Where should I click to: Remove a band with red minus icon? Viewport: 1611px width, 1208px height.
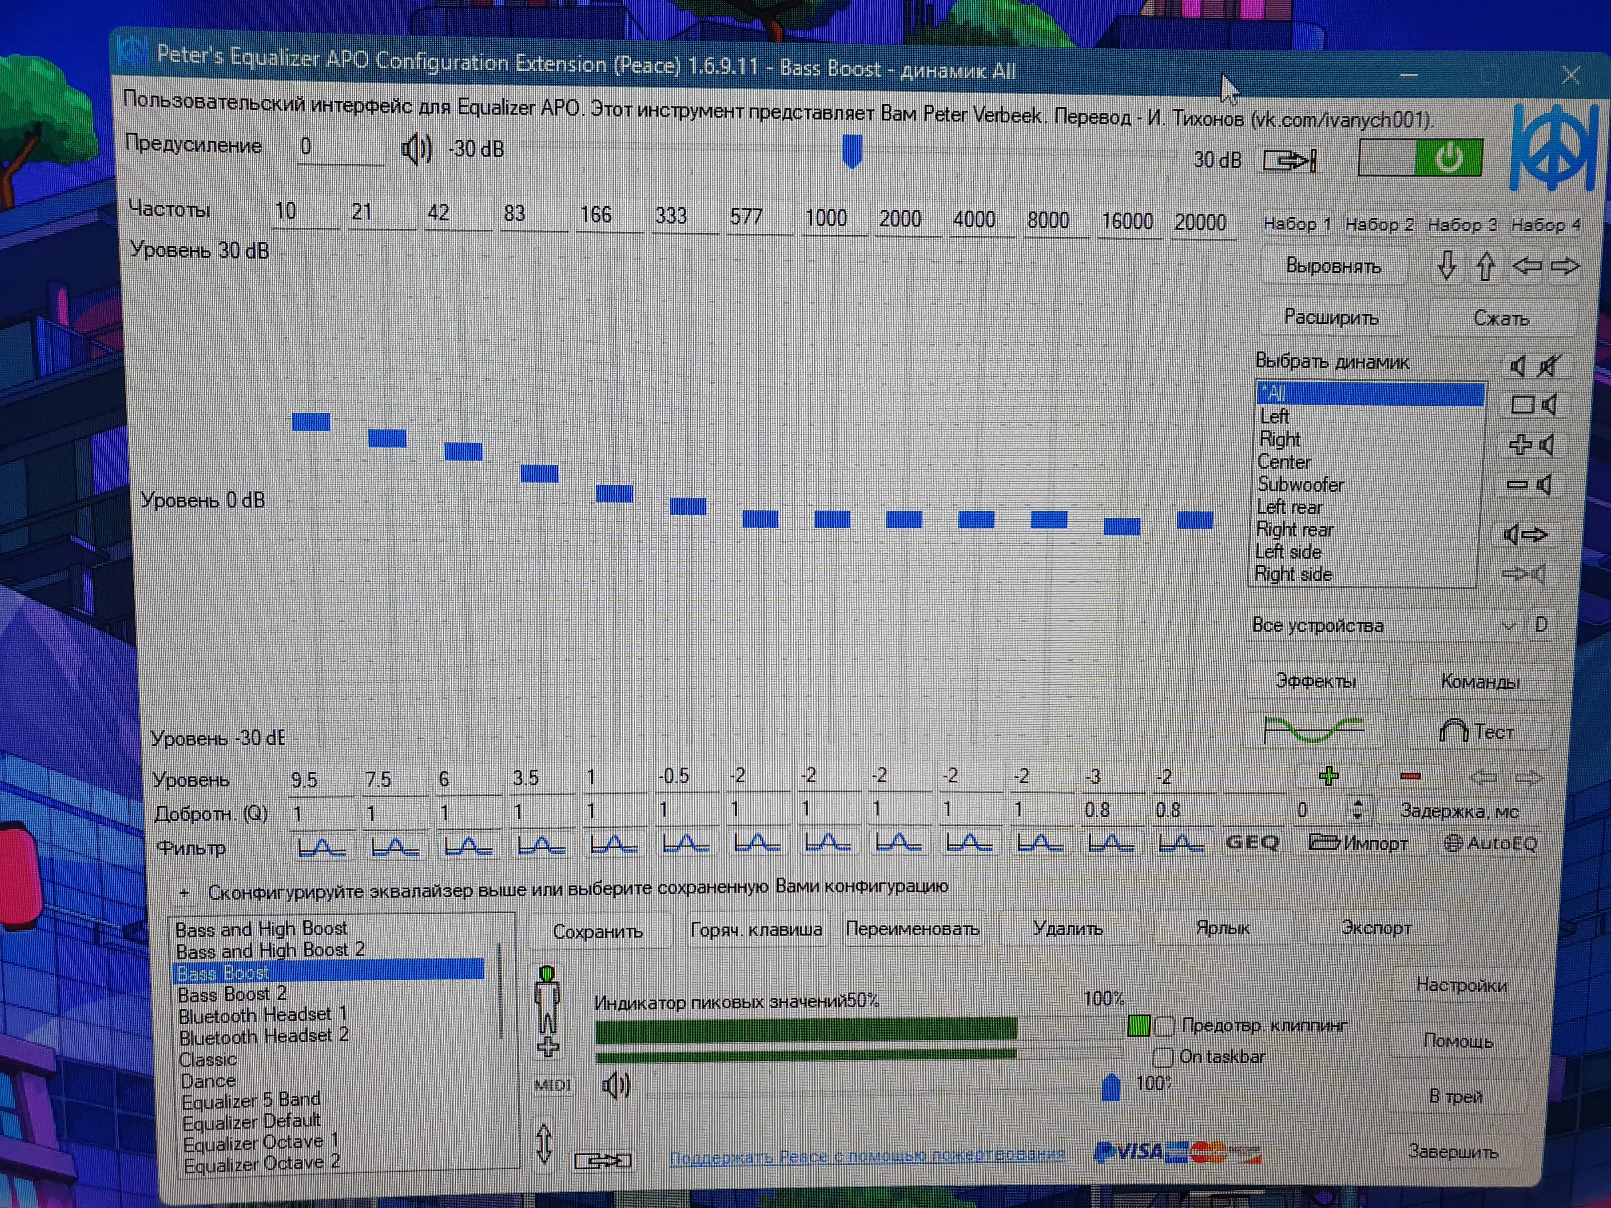(x=1410, y=777)
